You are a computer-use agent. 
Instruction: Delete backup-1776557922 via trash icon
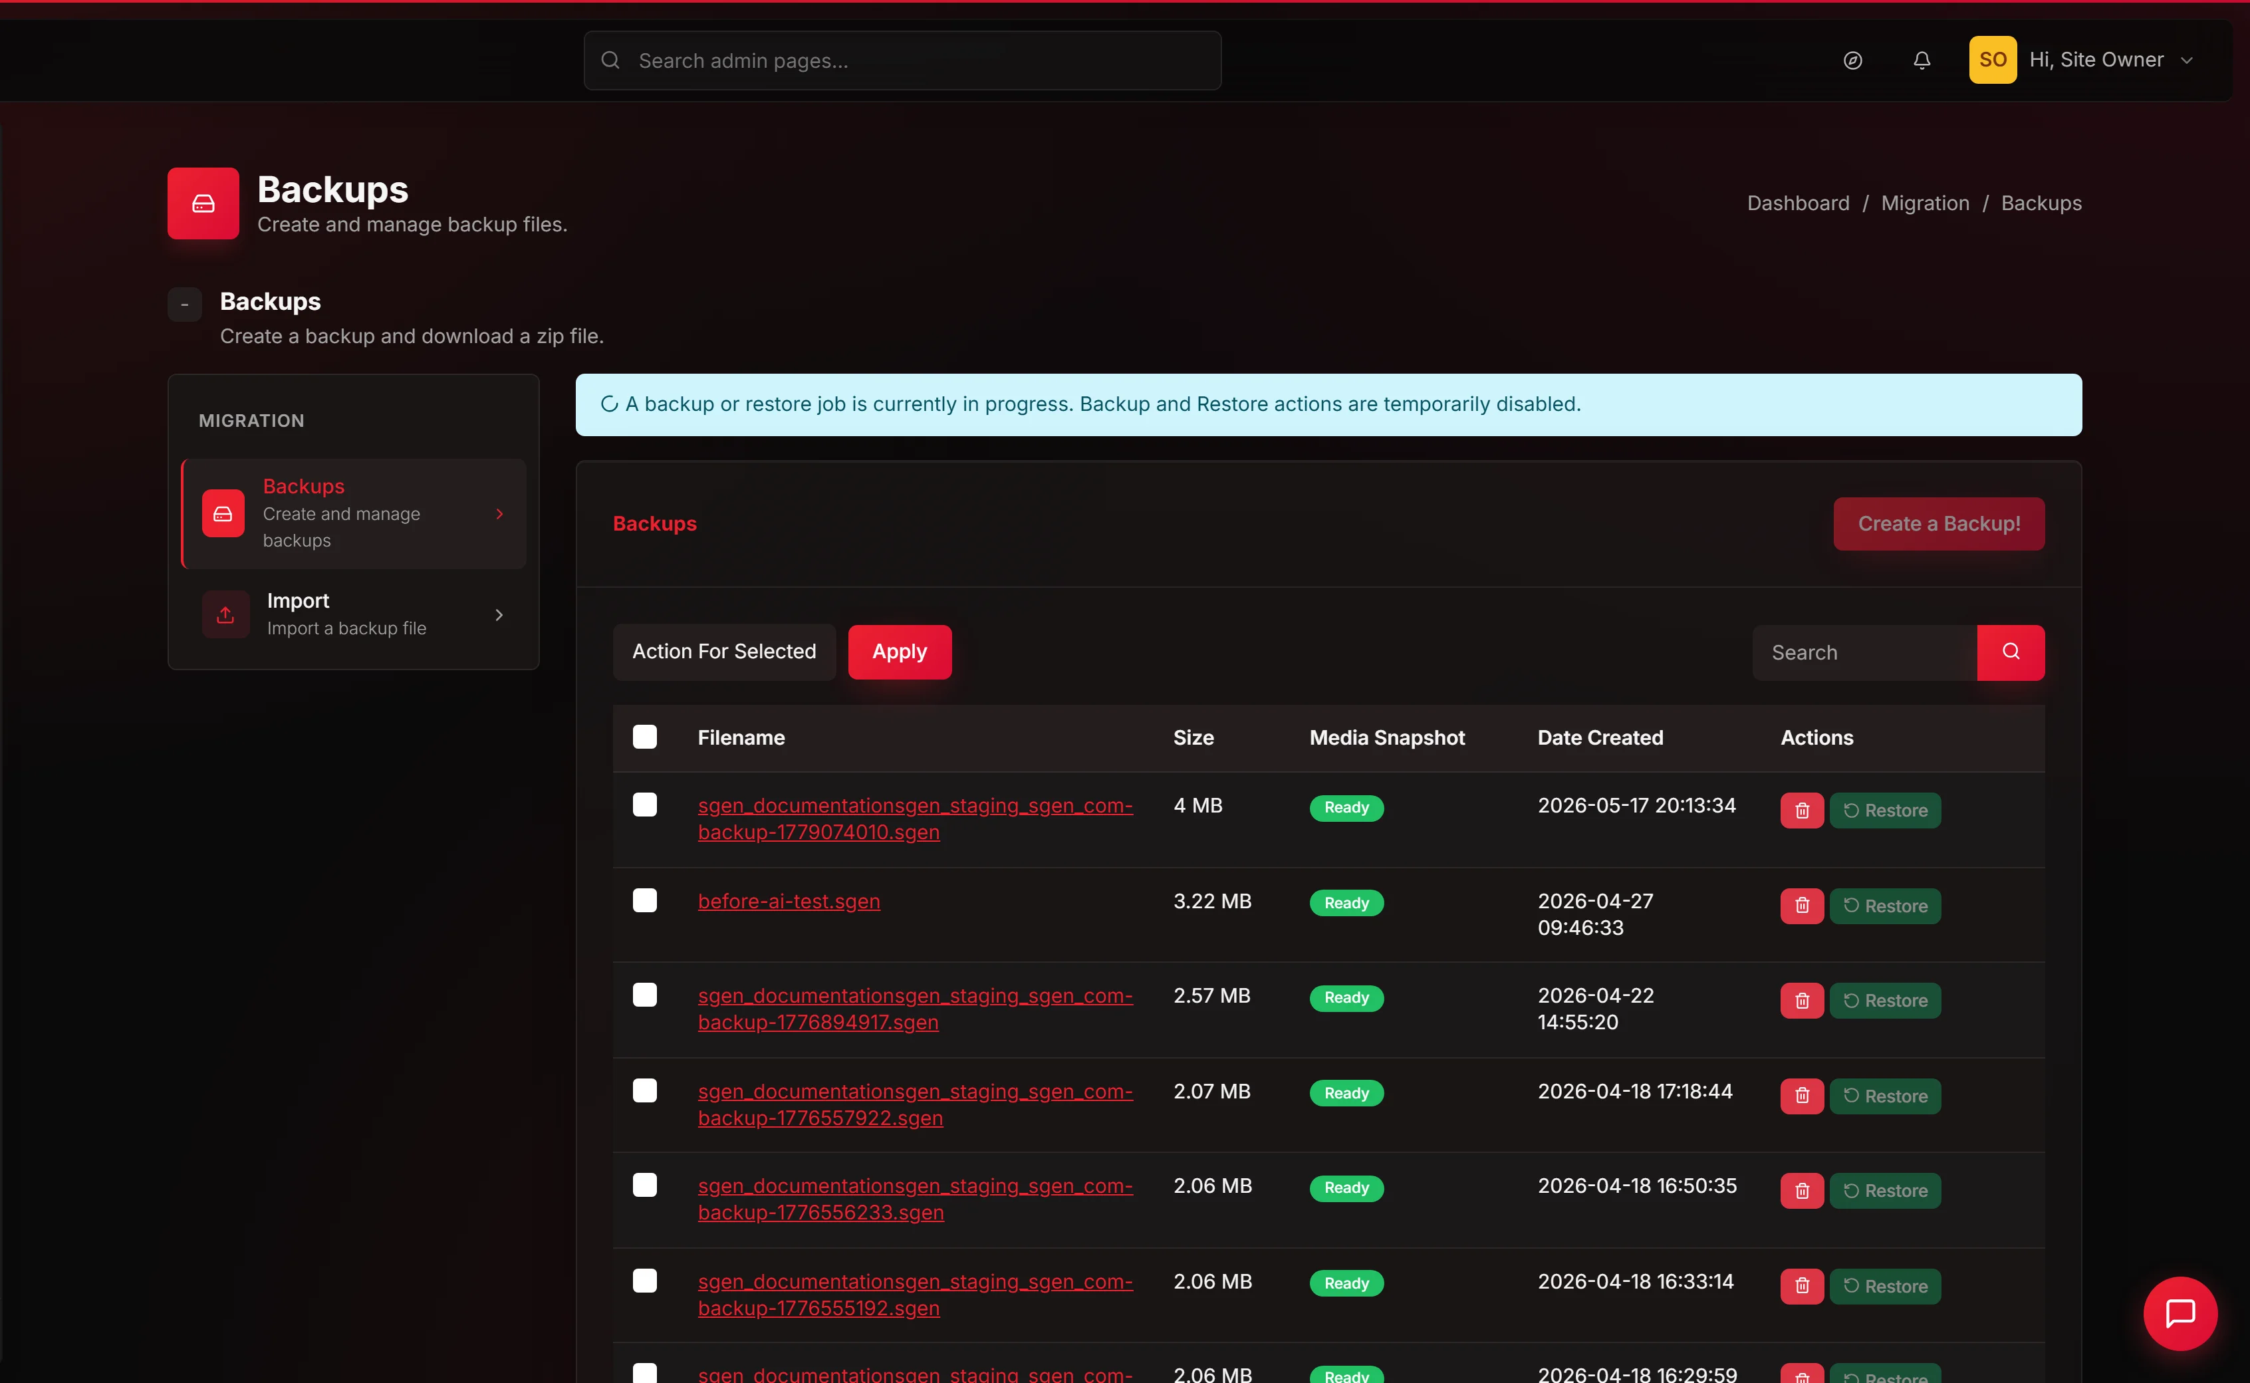tap(1802, 1096)
